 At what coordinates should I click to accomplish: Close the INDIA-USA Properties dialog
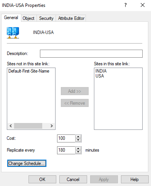coord(143,5)
